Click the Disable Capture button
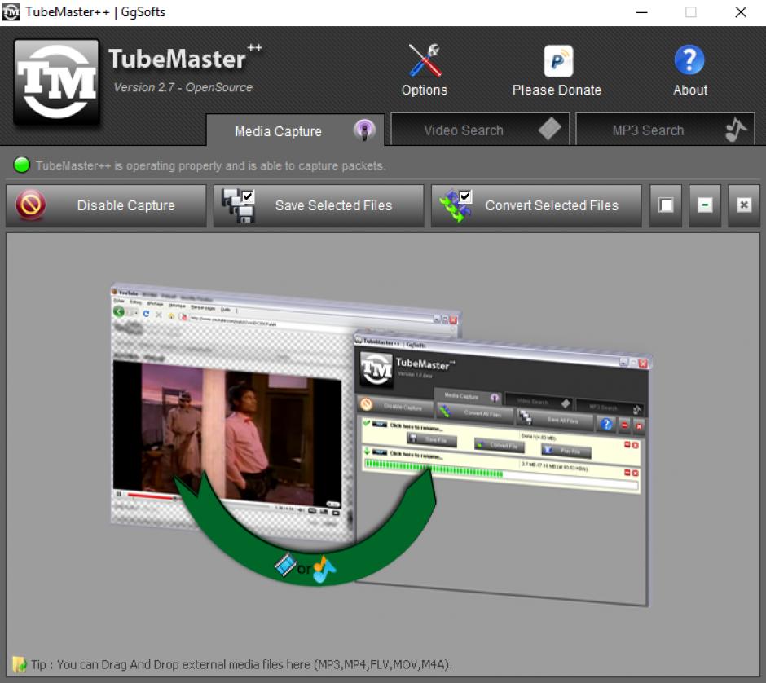The width and height of the screenshot is (766, 683). click(x=106, y=205)
